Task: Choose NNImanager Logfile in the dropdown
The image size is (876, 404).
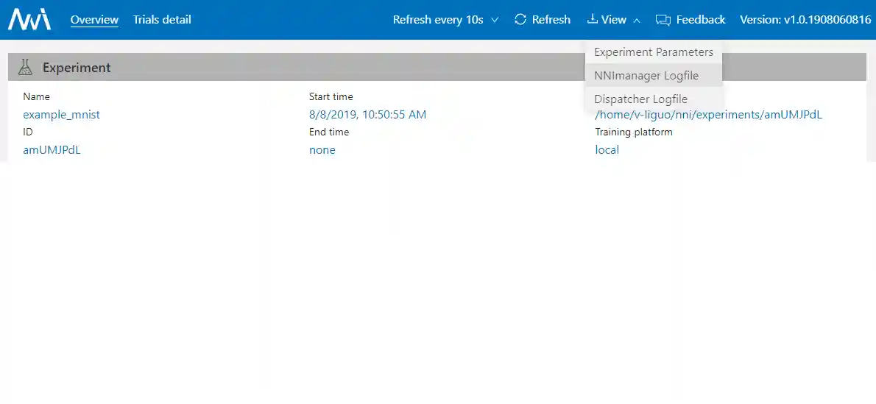Action: click(x=646, y=76)
